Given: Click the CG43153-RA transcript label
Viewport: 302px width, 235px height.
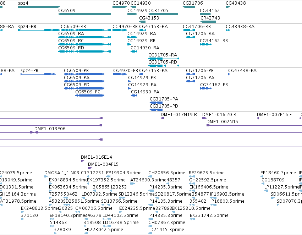Looking at the screenshot, I should 154,26.
